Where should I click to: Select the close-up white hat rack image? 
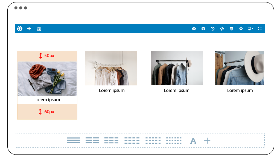(x=239, y=68)
